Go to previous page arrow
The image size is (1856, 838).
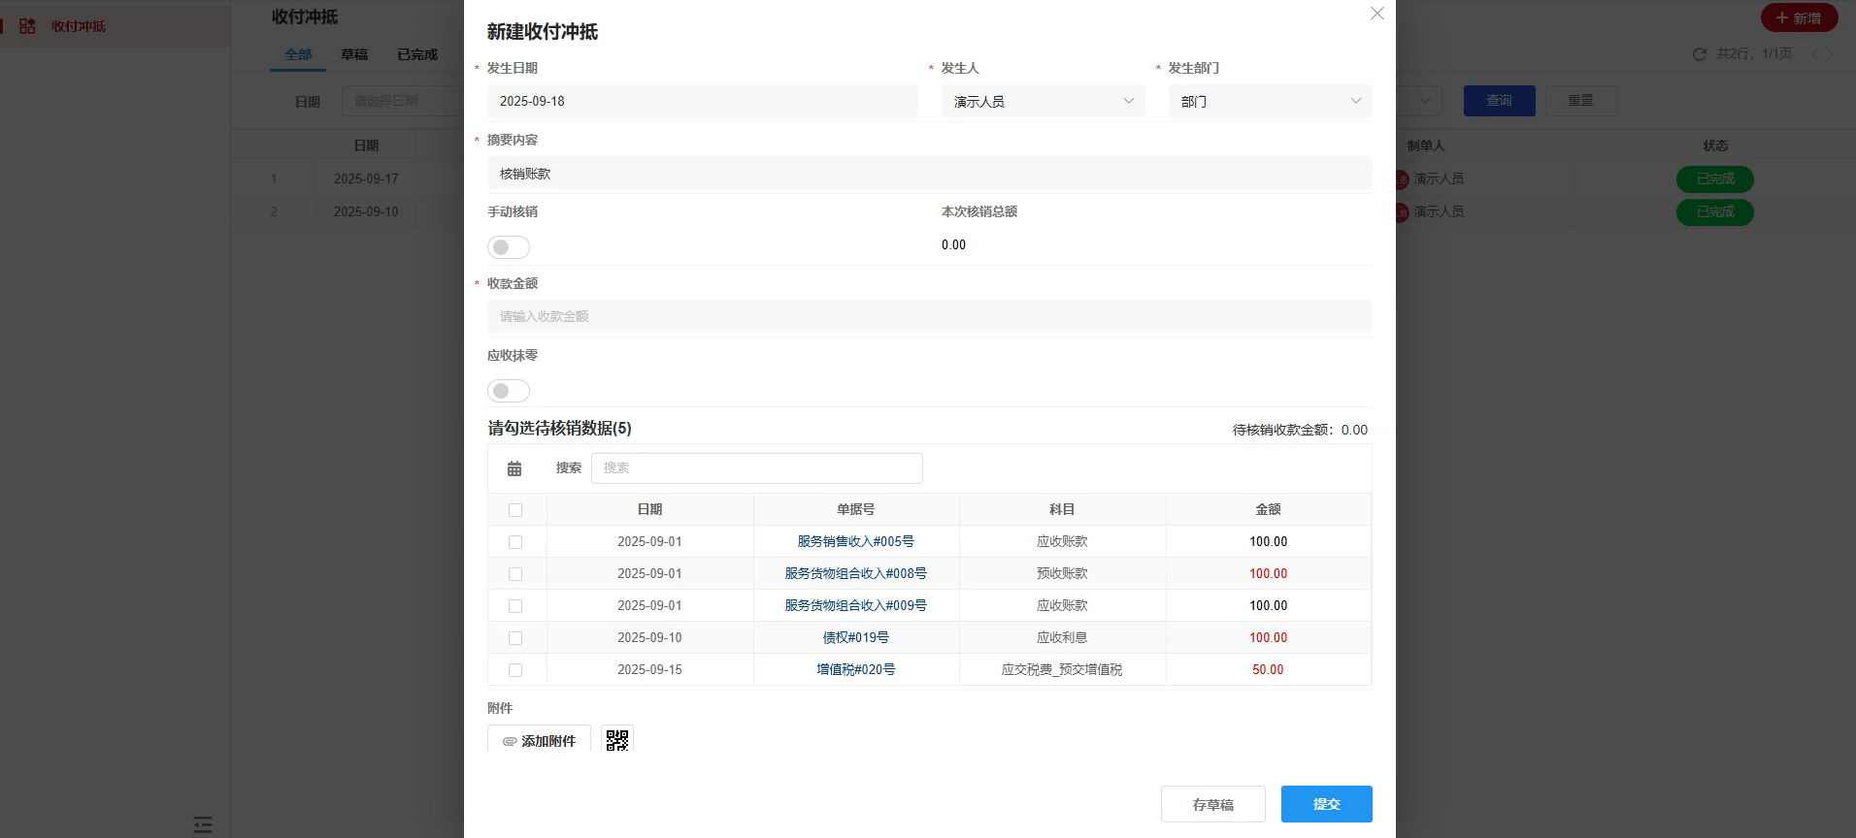click(x=1813, y=54)
